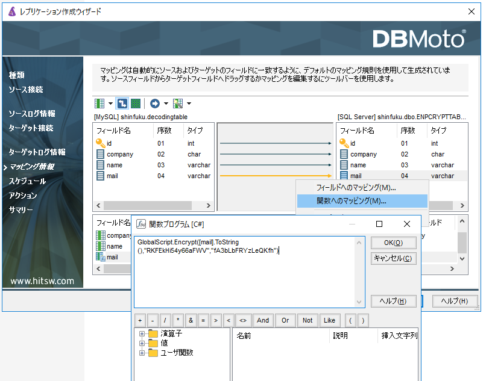Go to ターゲットログ情報 wizard step
The image size is (489, 381).
point(37,152)
